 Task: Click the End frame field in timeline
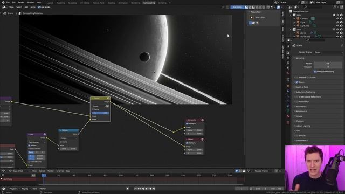point(276,189)
